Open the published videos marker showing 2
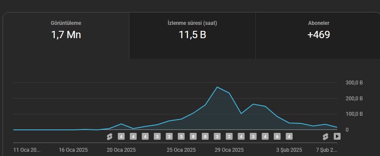 (x=229, y=136)
